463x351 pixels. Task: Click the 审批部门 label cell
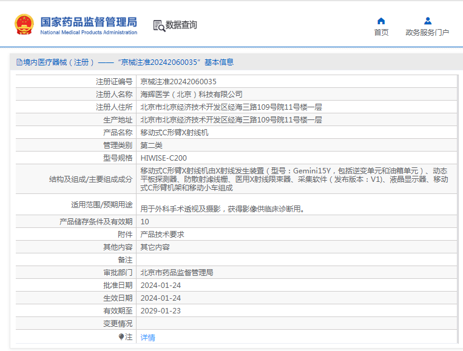76,273
